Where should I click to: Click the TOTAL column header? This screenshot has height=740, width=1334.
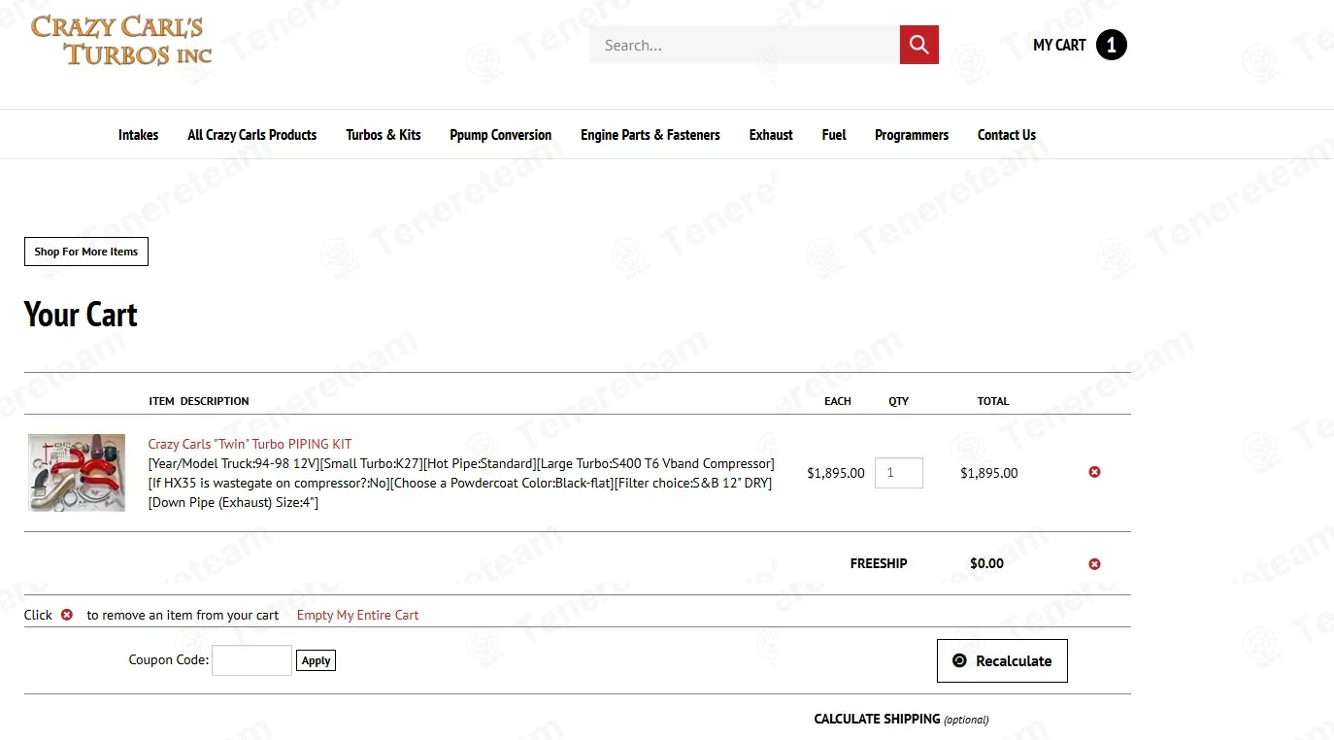coord(993,401)
